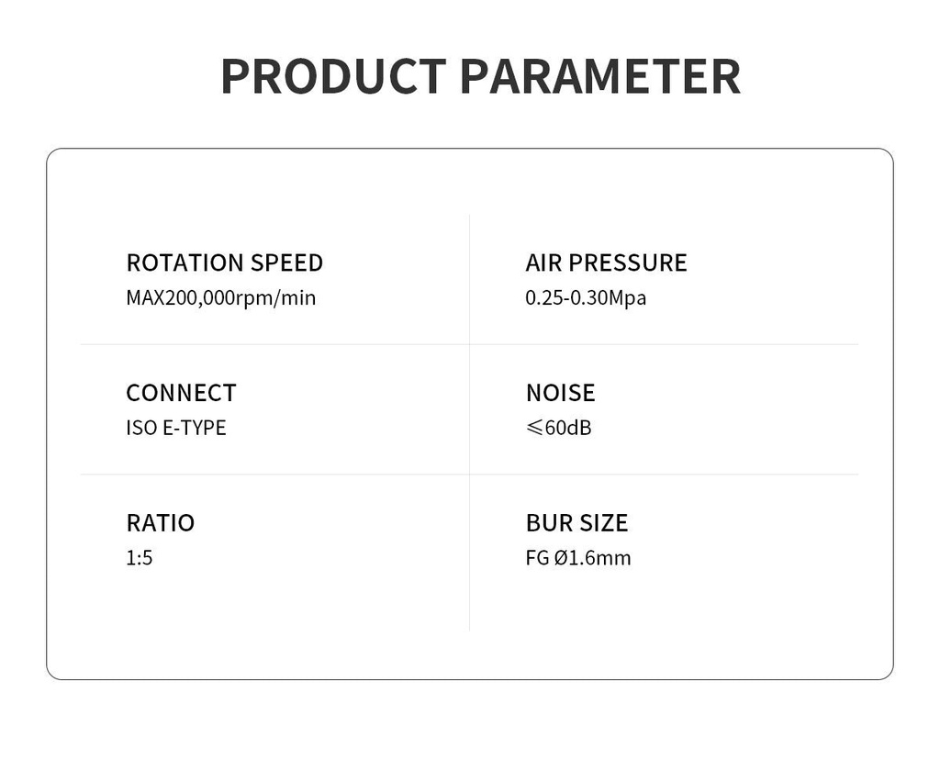
Task: Click the 60dB noise value
Action: 568,428
